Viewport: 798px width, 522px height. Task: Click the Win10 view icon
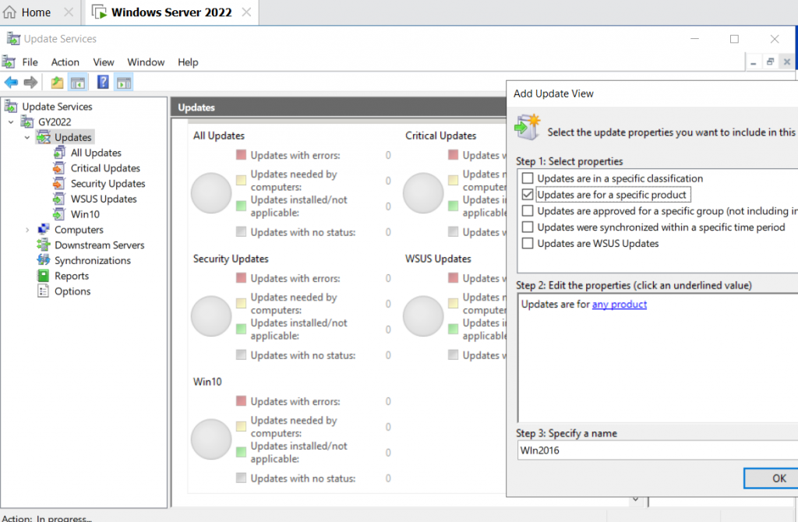click(59, 214)
